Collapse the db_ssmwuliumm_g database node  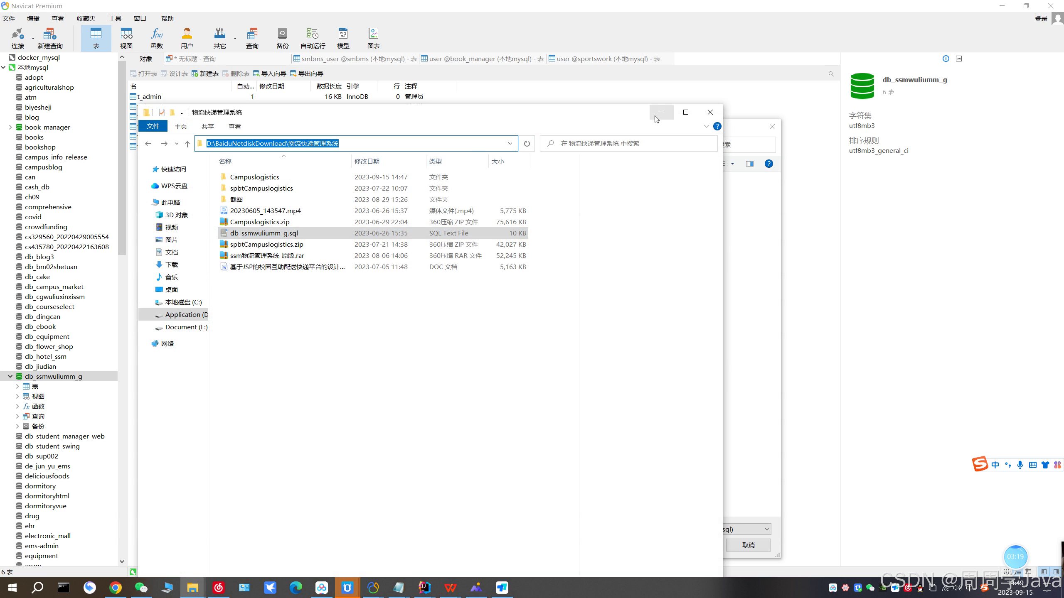pyautogui.click(x=10, y=376)
